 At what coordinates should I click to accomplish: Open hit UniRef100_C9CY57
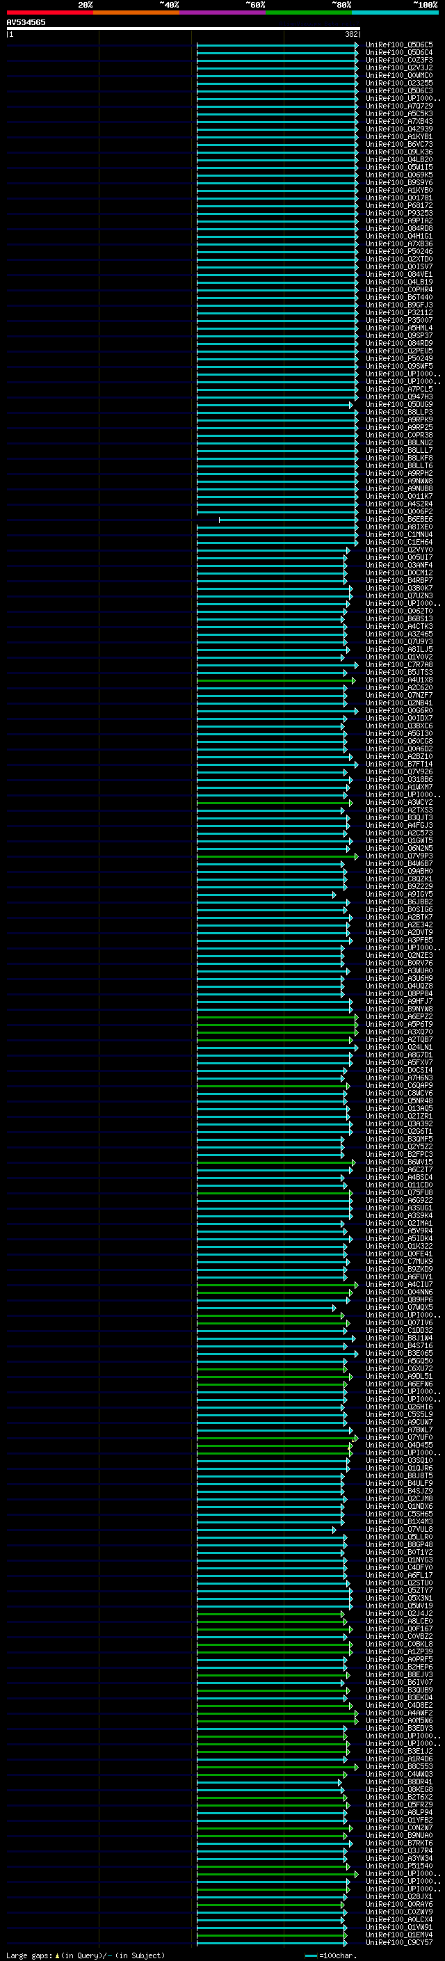[399, 1942]
